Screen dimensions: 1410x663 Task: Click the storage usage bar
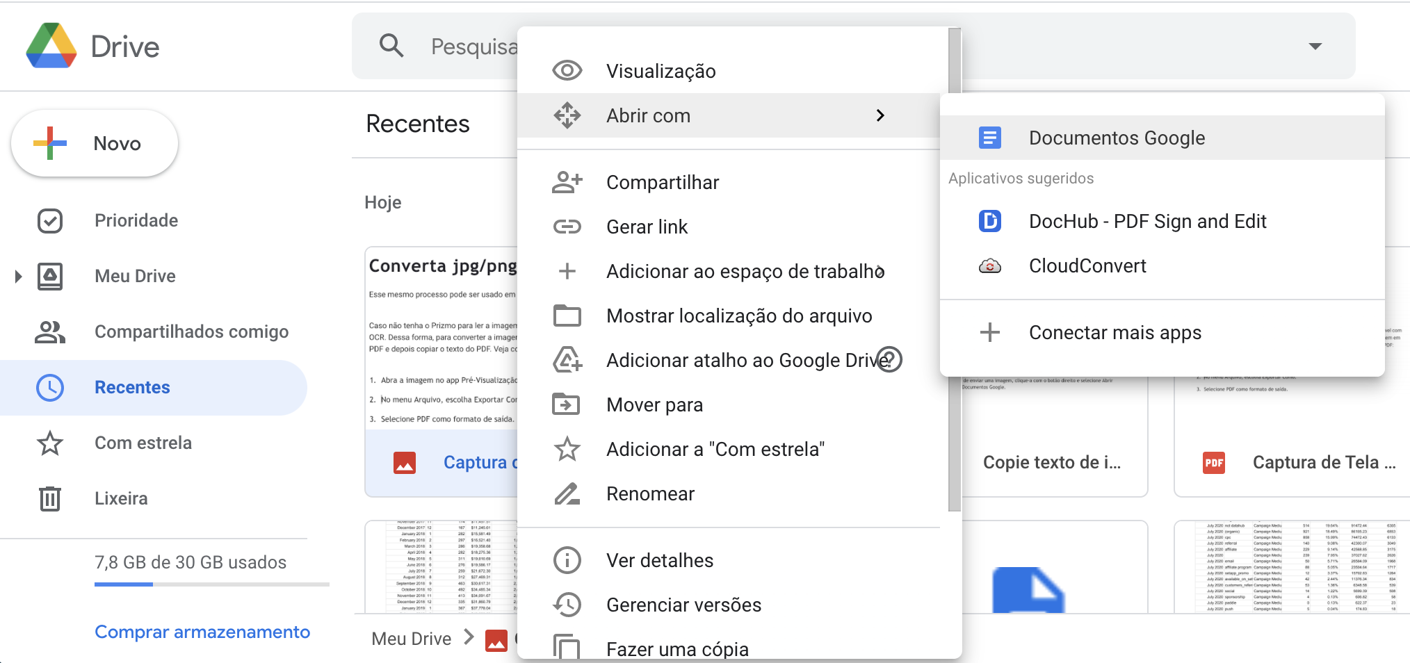pos(211,584)
